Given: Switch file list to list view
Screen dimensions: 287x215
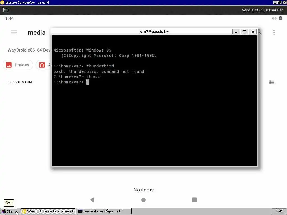Looking at the screenshot, I should click(x=271, y=82).
